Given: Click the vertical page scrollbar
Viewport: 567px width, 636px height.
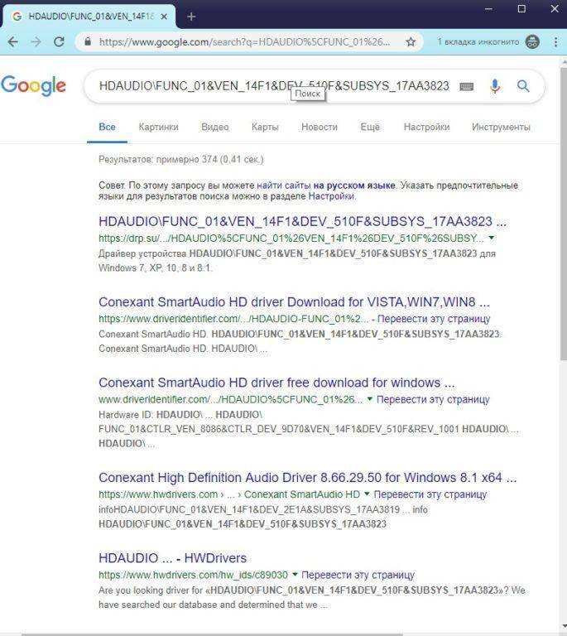Looking at the screenshot, I should pos(563,248).
